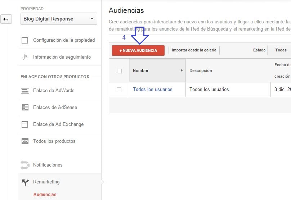
Task: Open Todos los productos
Action: click(x=54, y=141)
